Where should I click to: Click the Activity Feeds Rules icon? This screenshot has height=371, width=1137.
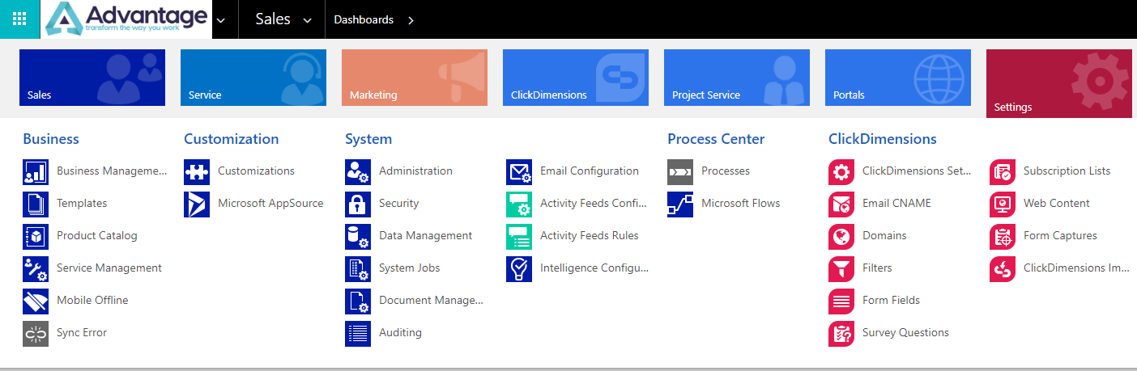tap(519, 237)
